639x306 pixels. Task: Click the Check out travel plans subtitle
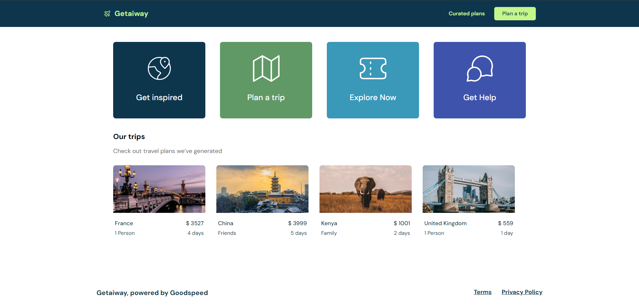coord(167,151)
